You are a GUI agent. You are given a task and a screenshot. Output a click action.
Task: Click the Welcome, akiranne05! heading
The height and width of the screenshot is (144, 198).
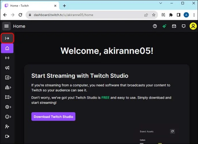pyautogui.click(x=107, y=51)
